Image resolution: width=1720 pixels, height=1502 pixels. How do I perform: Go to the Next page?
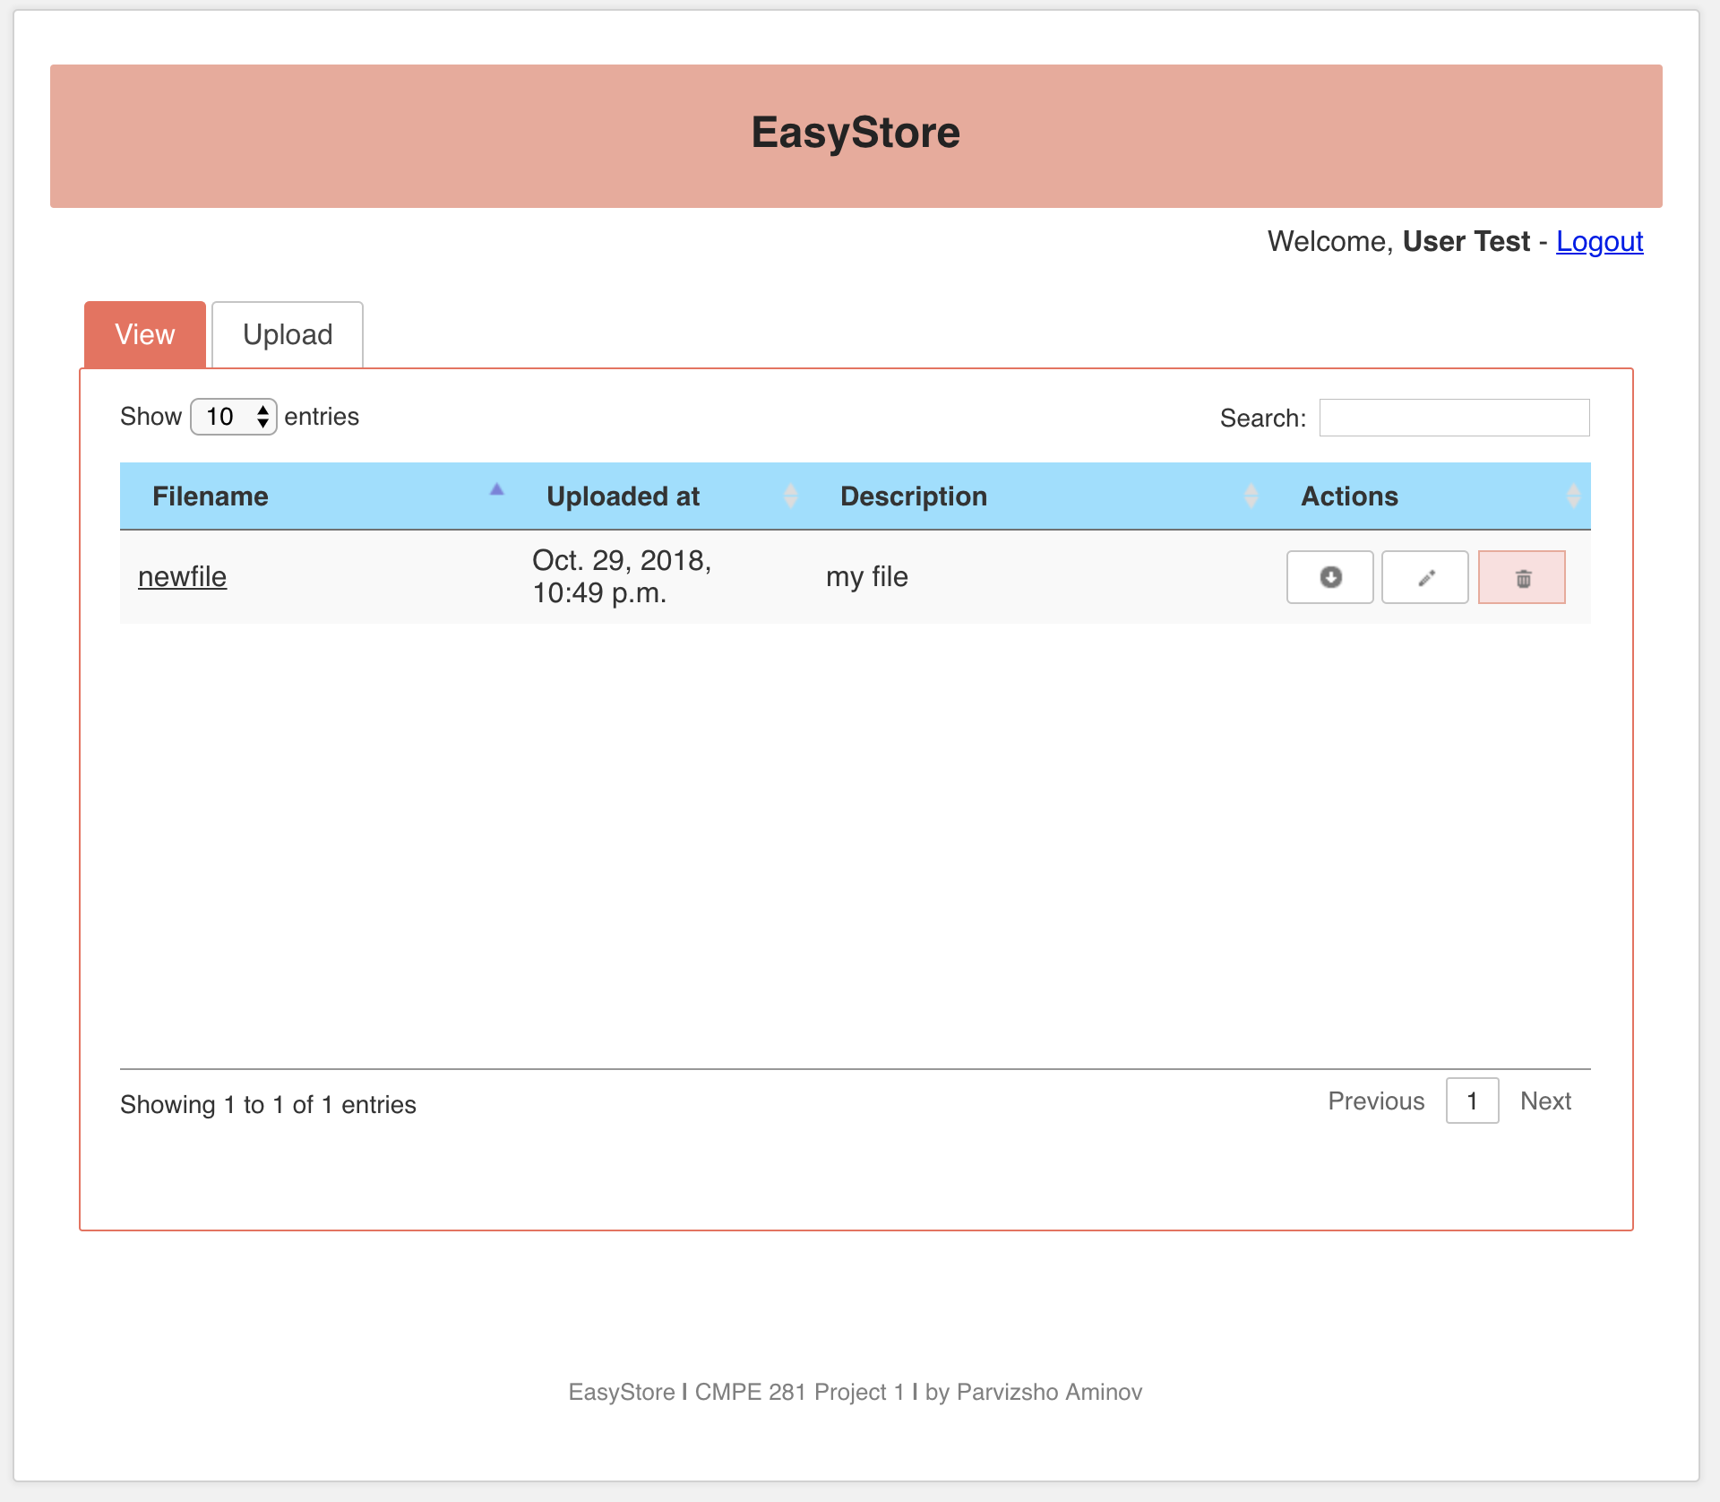click(1545, 1101)
